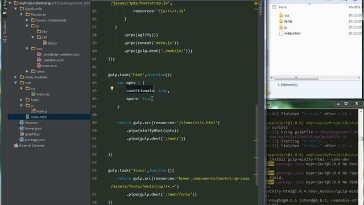Open .bowerrc file icon
The image size is (364, 205).
[22, 122]
